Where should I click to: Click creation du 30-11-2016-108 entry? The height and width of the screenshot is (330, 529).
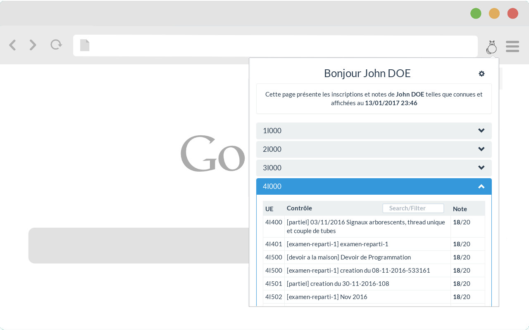click(x=338, y=283)
